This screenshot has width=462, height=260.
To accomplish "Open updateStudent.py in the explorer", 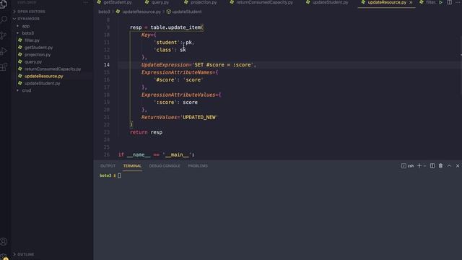I will (x=42, y=84).
